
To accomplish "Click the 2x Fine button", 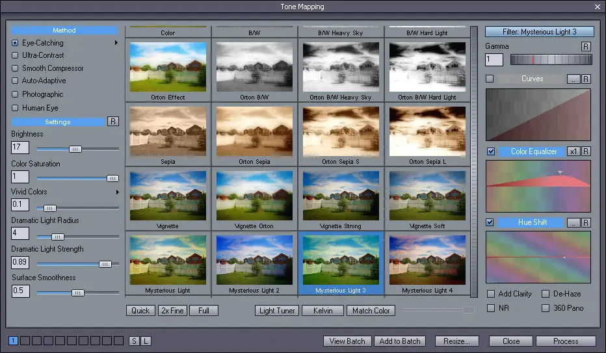I will coord(172,311).
